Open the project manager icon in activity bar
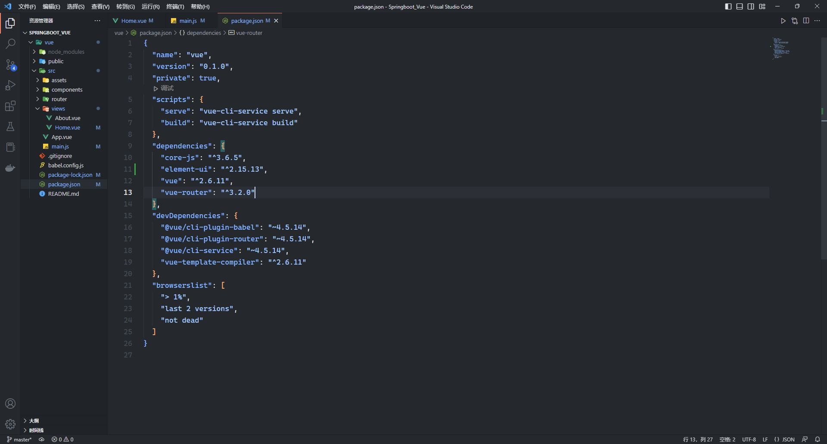This screenshot has height=444, width=827. pos(10,147)
